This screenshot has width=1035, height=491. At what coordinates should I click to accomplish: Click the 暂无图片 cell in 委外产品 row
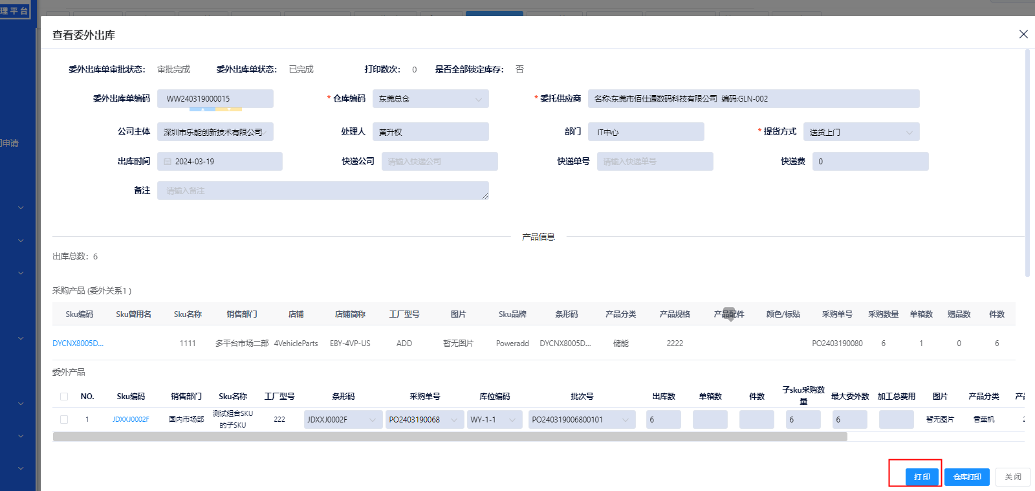[940, 420]
